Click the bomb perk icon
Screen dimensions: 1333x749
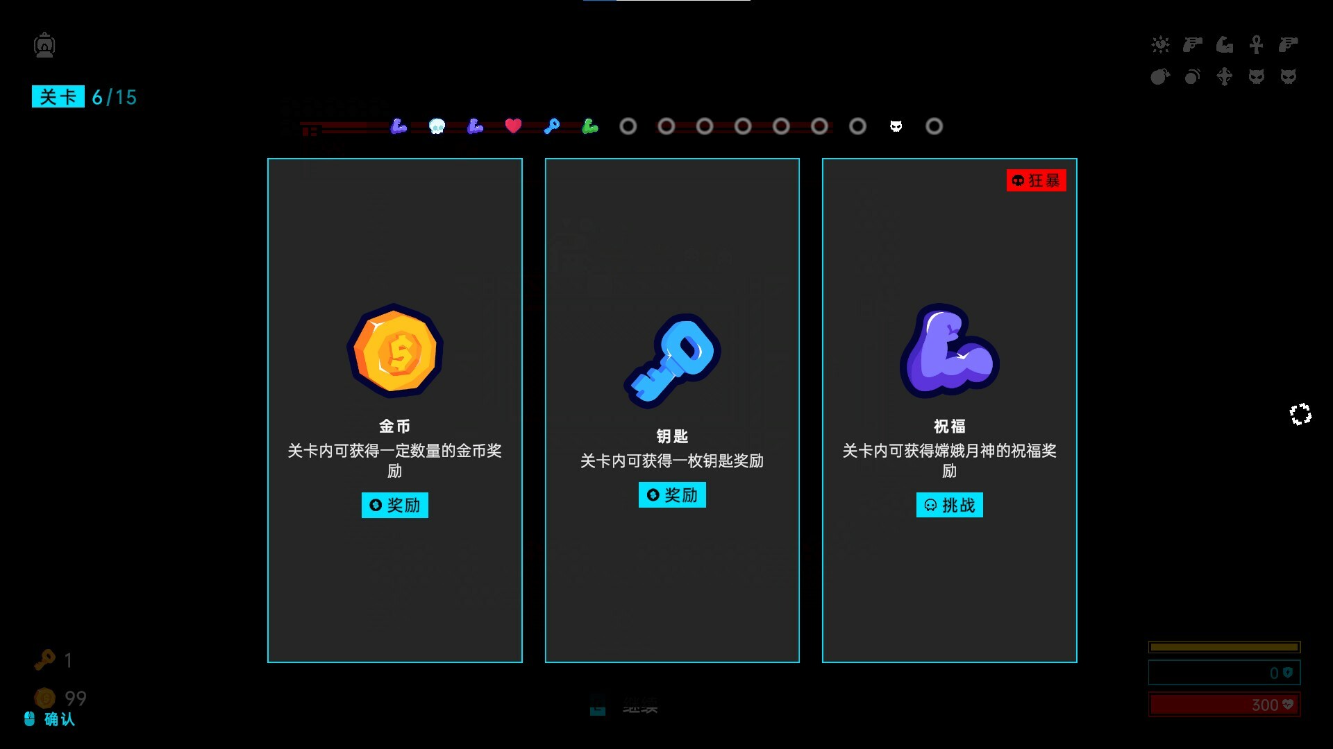pyautogui.click(x=1159, y=76)
